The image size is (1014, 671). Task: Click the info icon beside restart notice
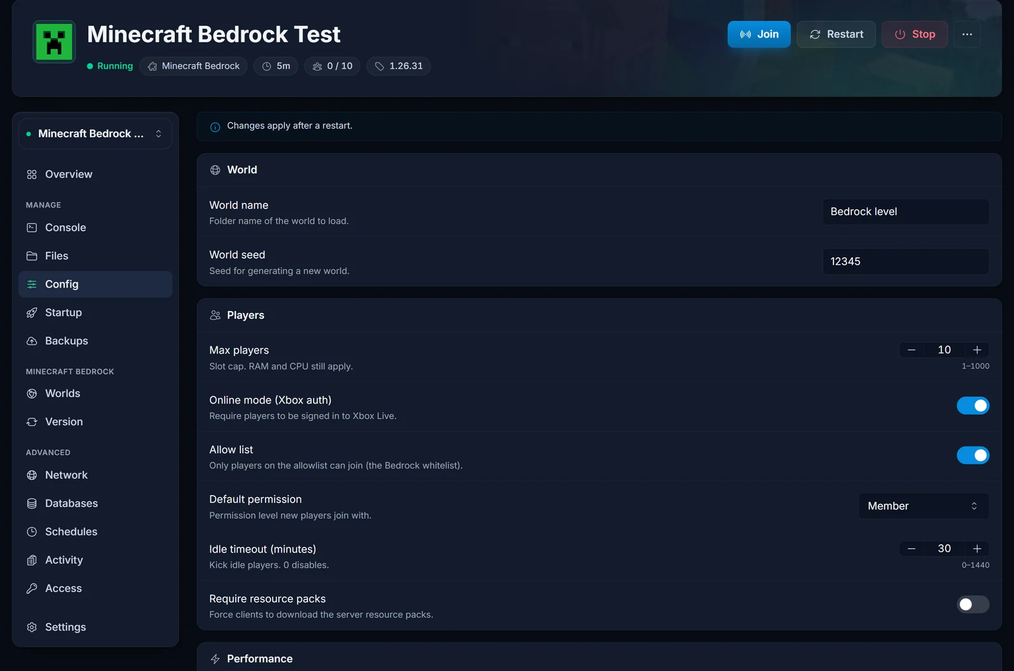click(x=215, y=127)
